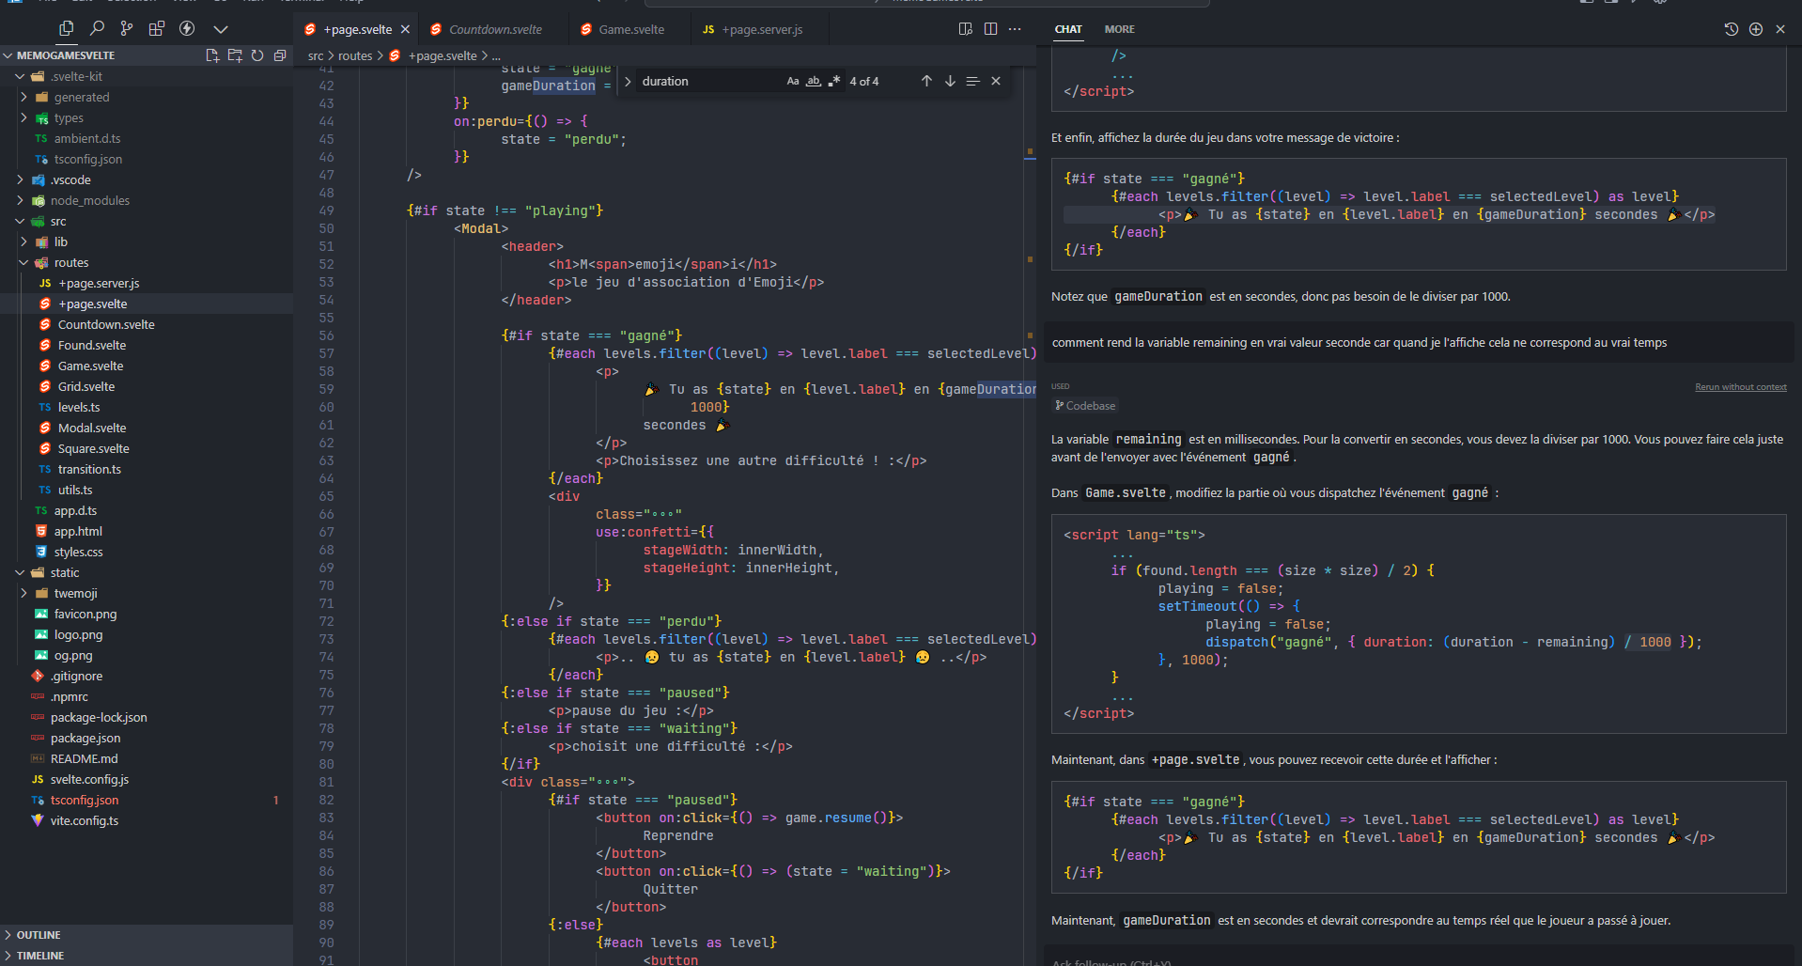Select the CHAT panel tab
1802x966 pixels.
(1068, 29)
